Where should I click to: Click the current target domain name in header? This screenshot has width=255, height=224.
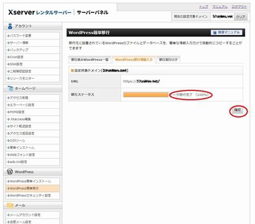[222, 17]
